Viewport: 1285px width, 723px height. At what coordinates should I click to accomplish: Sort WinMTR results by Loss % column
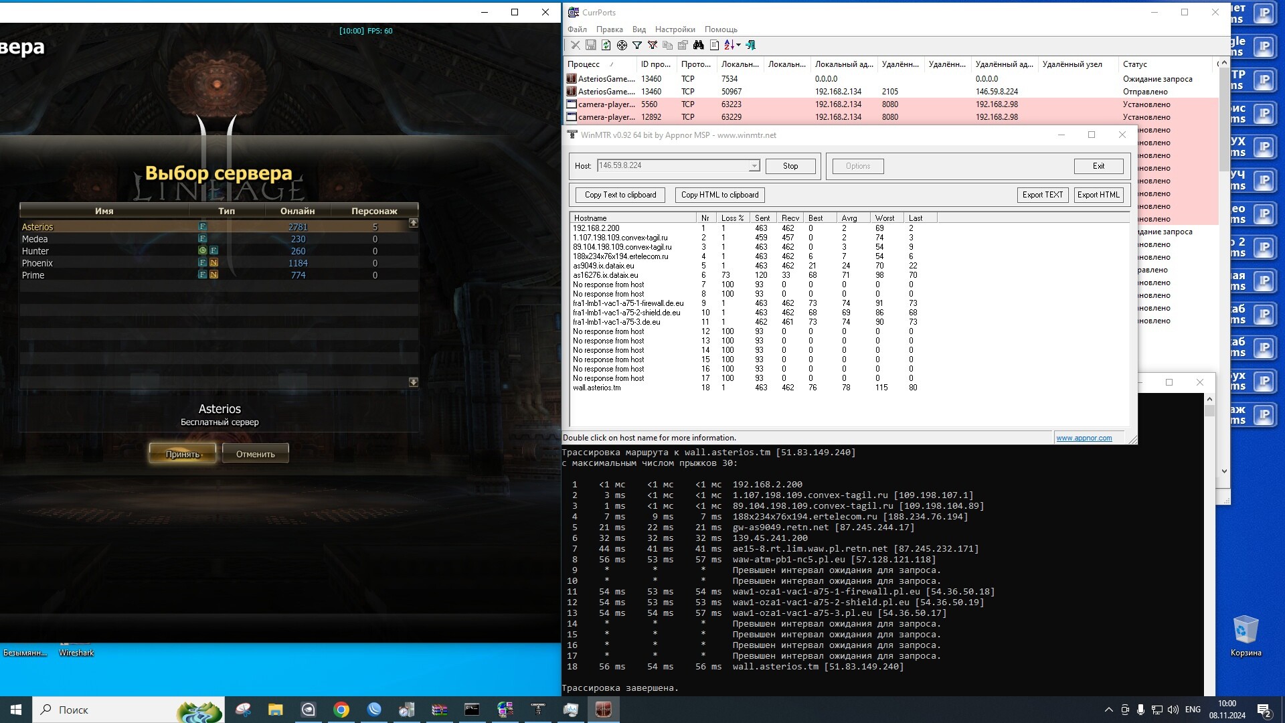pos(732,218)
